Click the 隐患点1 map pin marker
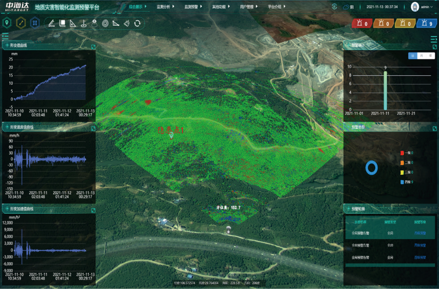The height and width of the screenshot is (289, 439). coord(171,136)
